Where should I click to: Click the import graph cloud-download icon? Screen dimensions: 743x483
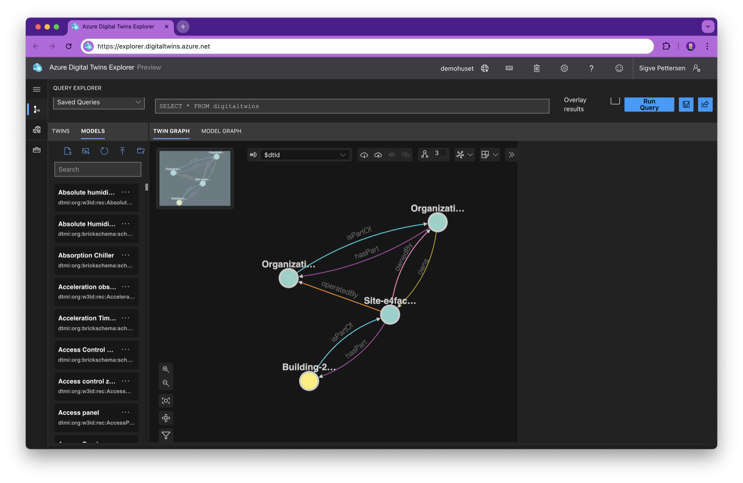coord(364,155)
